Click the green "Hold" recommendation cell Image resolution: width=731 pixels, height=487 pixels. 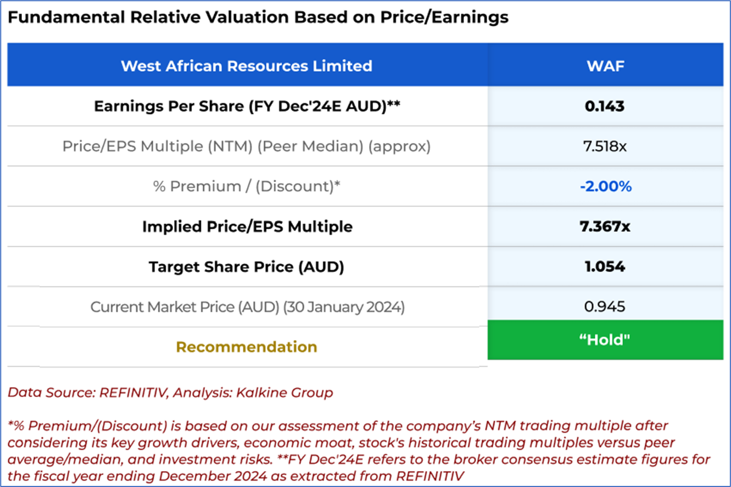[605, 340]
